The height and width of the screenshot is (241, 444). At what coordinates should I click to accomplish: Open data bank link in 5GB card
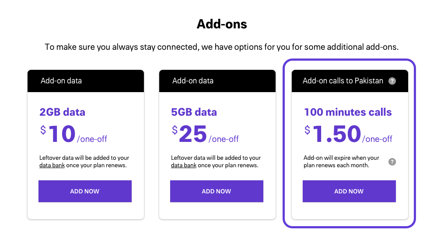pos(184,165)
